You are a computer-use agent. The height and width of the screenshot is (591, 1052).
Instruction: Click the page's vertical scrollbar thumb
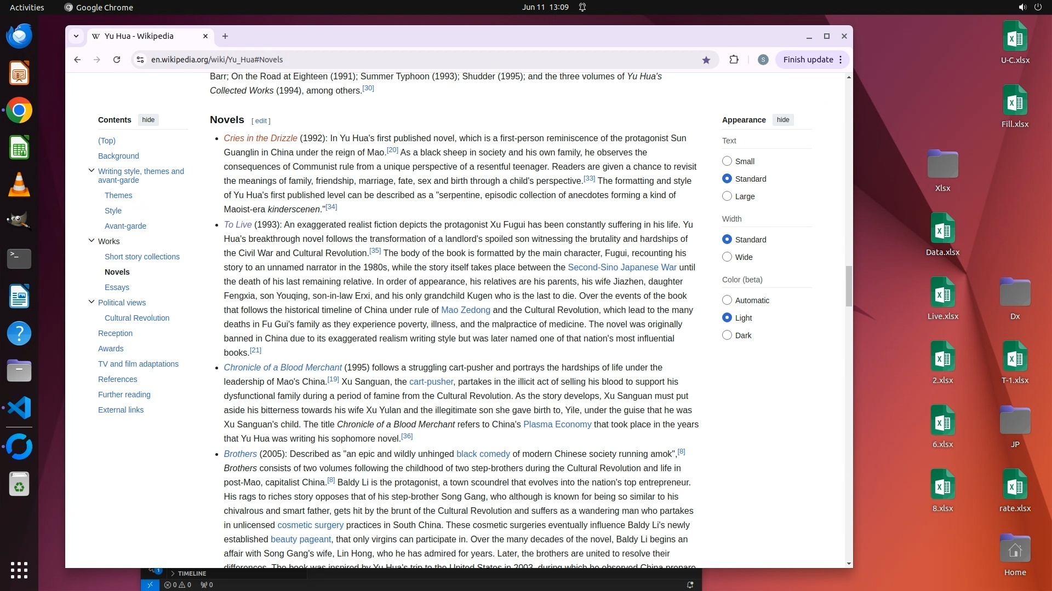849,286
